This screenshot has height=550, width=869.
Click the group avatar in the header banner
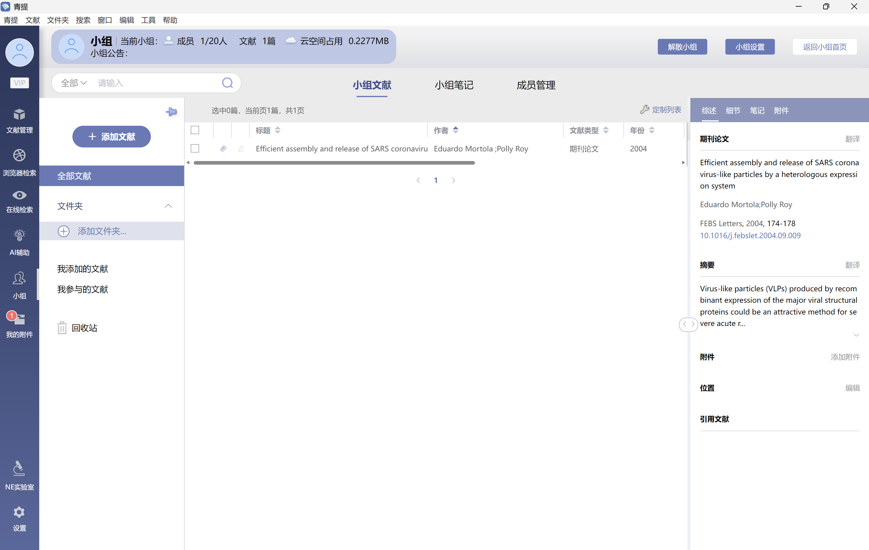click(72, 46)
